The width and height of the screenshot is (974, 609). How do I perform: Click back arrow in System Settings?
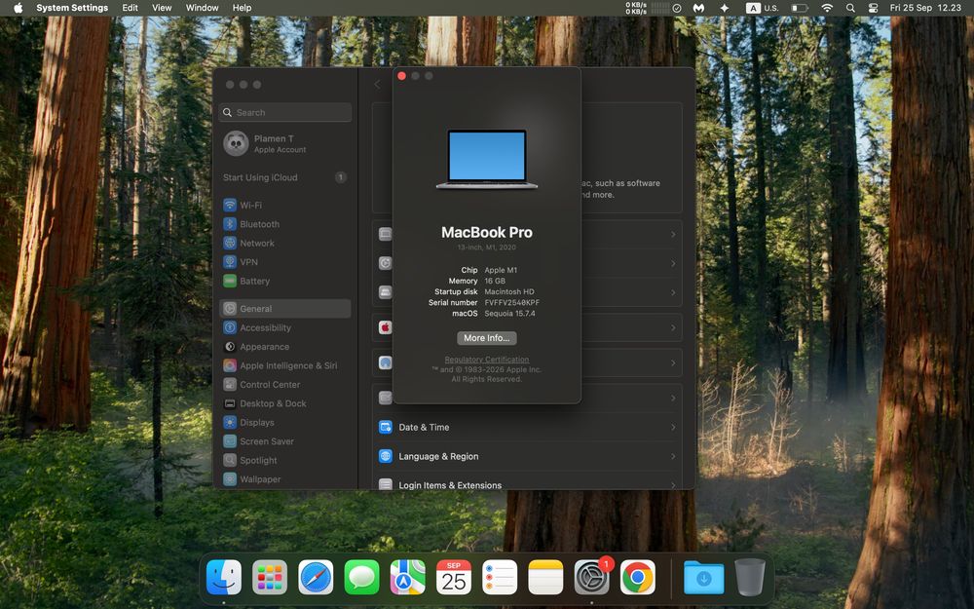377,84
